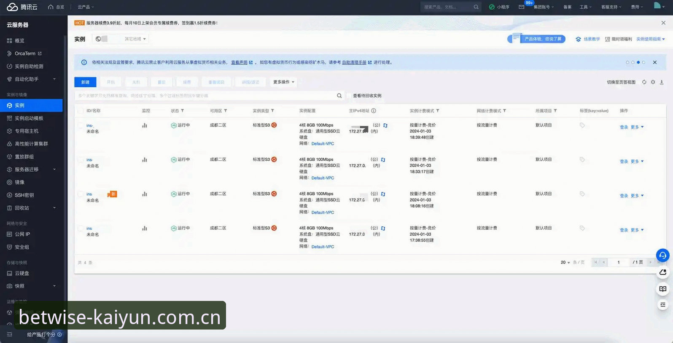Open Default-VPC link of instance created 18:08:16
Viewport: 673px width, 343px height.
(x=323, y=213)
